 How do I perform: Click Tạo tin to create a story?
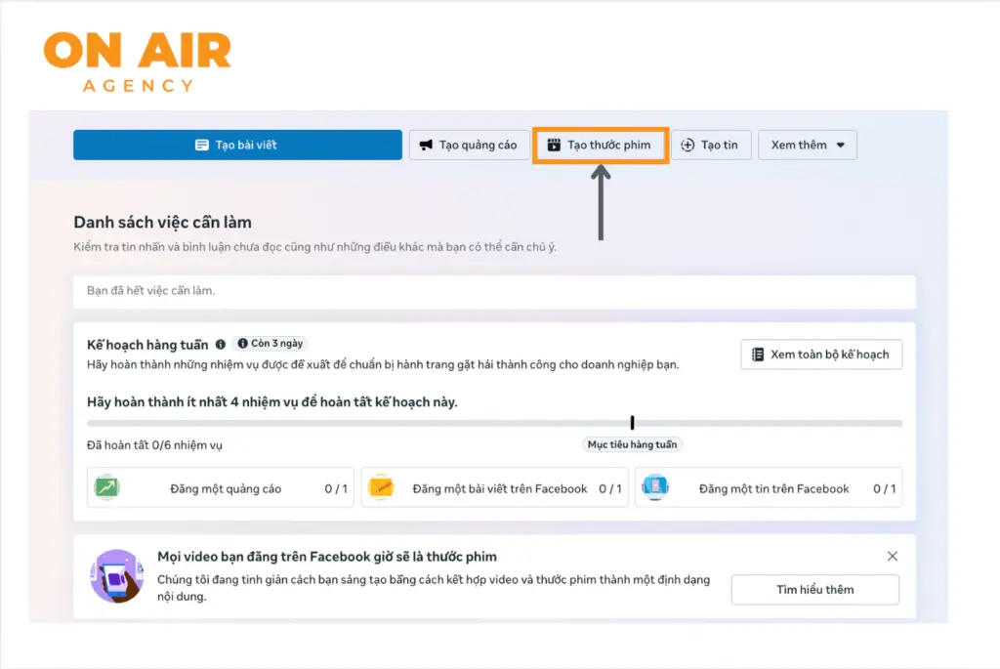[x=711, y=145]
